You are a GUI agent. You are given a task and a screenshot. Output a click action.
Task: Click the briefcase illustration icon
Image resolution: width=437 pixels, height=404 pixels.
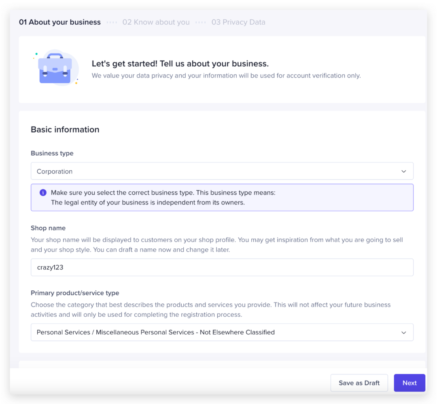pos(55,68)
